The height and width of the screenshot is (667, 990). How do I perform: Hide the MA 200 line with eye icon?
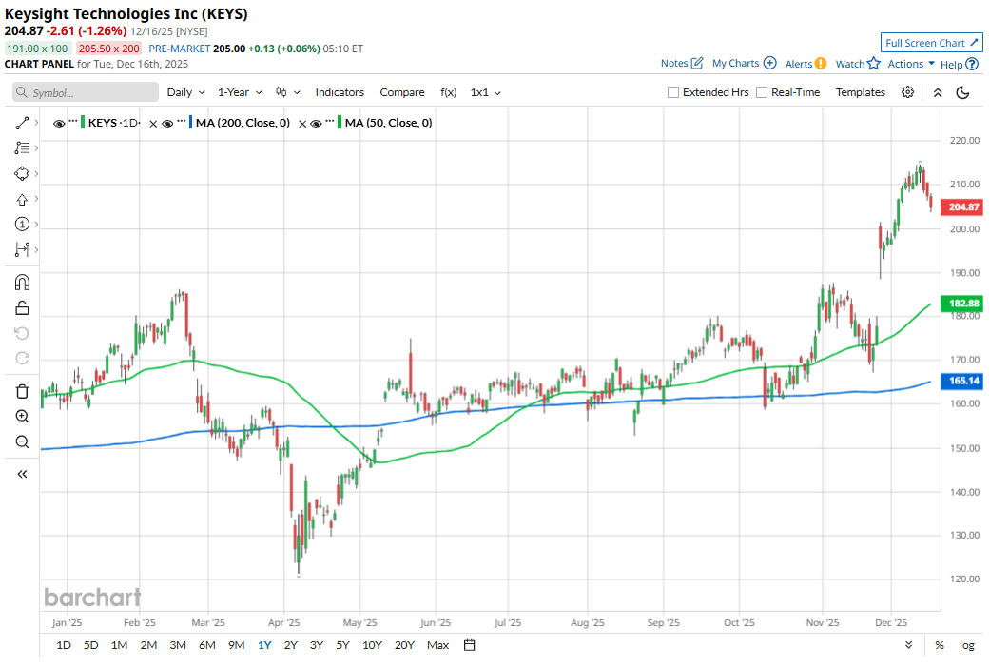pyautogui.click(x=166, y=123)
